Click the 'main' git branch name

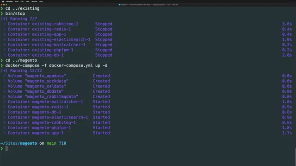tap(51, 143)
